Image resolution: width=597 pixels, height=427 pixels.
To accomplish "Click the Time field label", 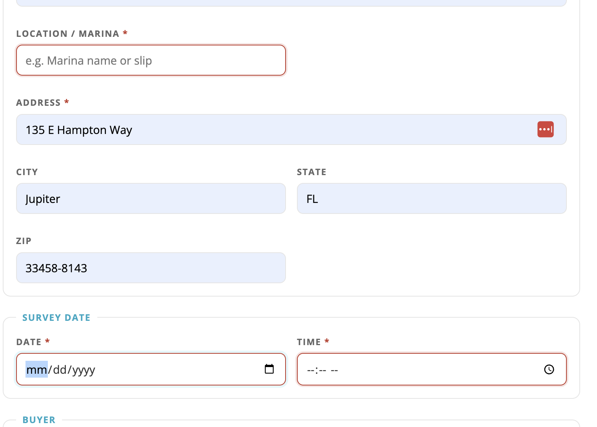I will coord(309,342).
